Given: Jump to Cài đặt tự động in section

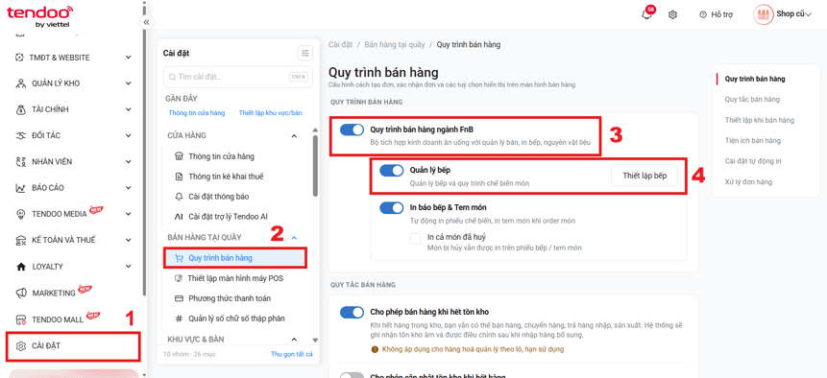Looking at the screenshot, I should (753, 161).
